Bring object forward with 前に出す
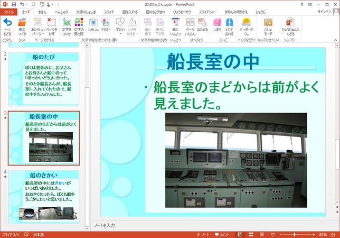The width and height of the screenshot is (340, 238). [x=148, y=27]
